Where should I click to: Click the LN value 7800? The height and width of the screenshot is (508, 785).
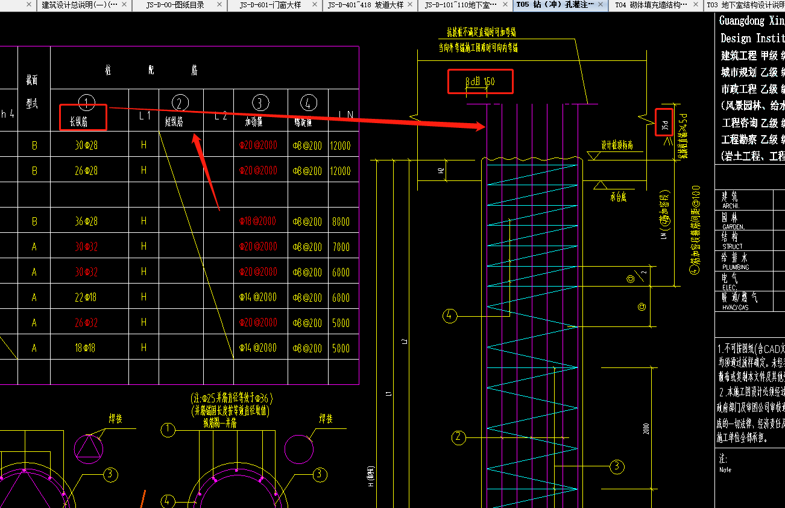(341, 247)
